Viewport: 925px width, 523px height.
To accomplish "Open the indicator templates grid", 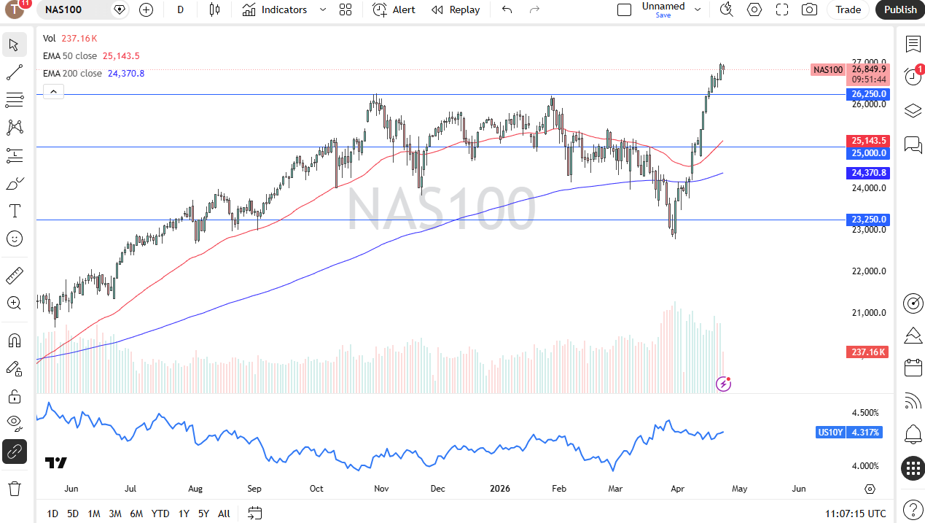I will [346, 9].
